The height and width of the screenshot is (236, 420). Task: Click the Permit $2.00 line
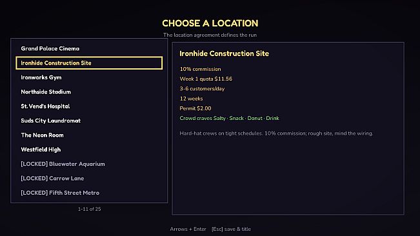195,108
